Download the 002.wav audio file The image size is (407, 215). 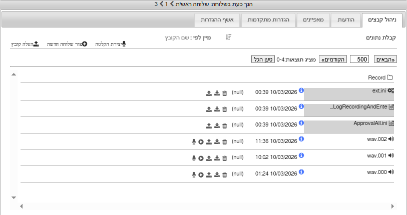(x=217, y=142)
